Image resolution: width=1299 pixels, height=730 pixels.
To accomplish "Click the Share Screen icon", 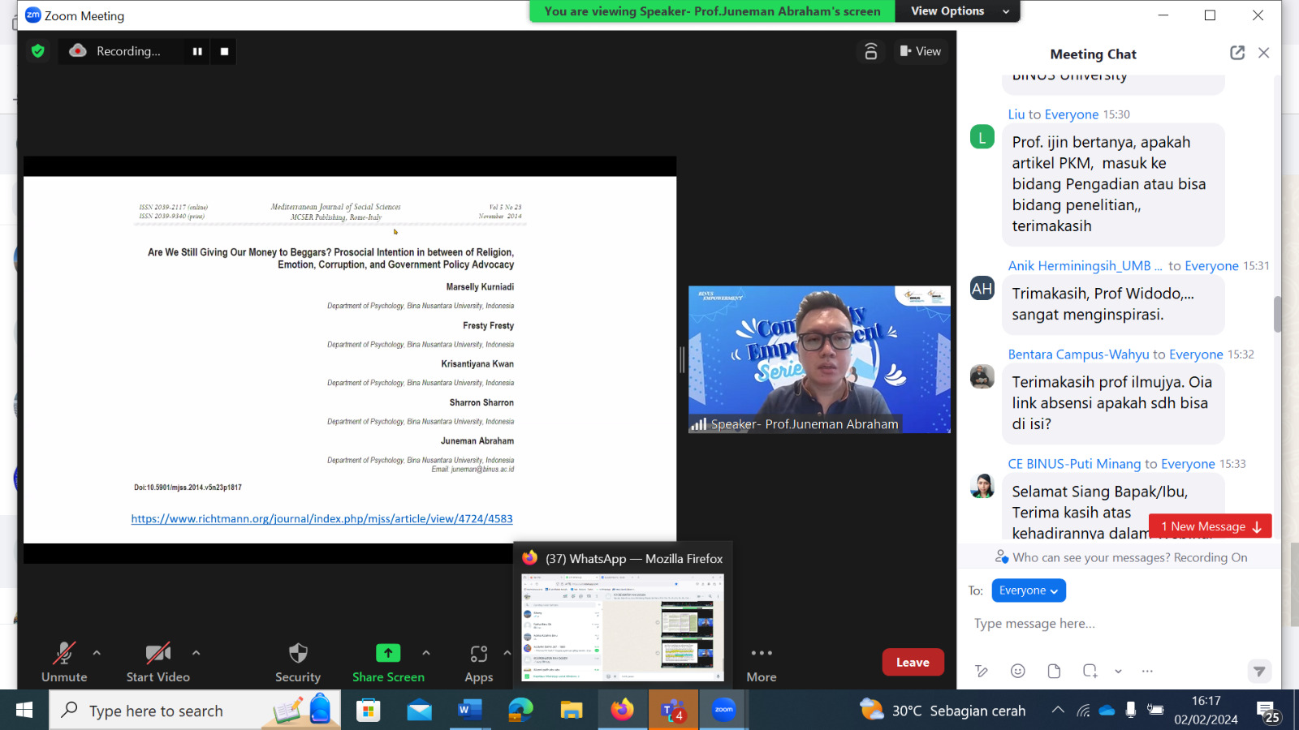I will (x=388, y=653).
